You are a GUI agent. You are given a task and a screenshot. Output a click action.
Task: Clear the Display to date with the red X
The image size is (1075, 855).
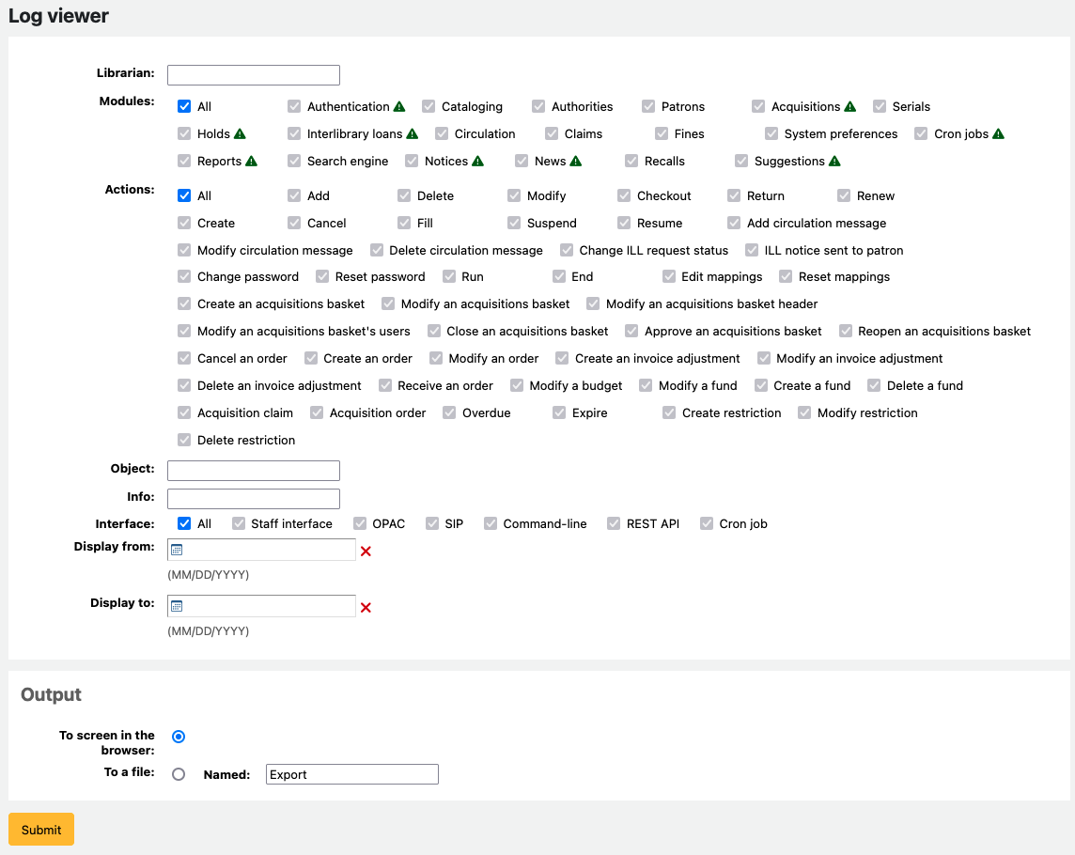366,607
